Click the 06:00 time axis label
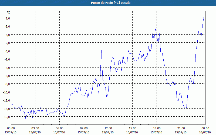Image resolution: width=216 pixels, height=135 pixels. point(59,129)
